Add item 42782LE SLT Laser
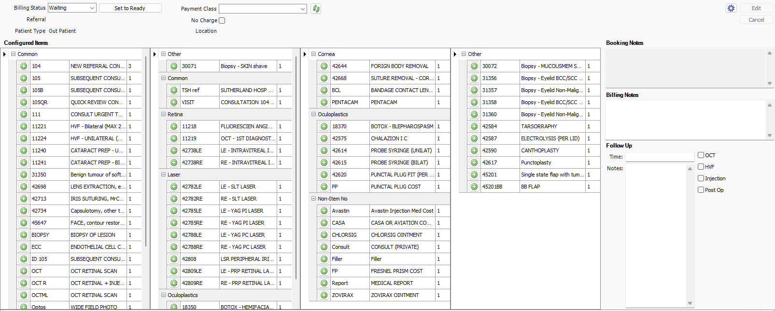 (174, 187)
